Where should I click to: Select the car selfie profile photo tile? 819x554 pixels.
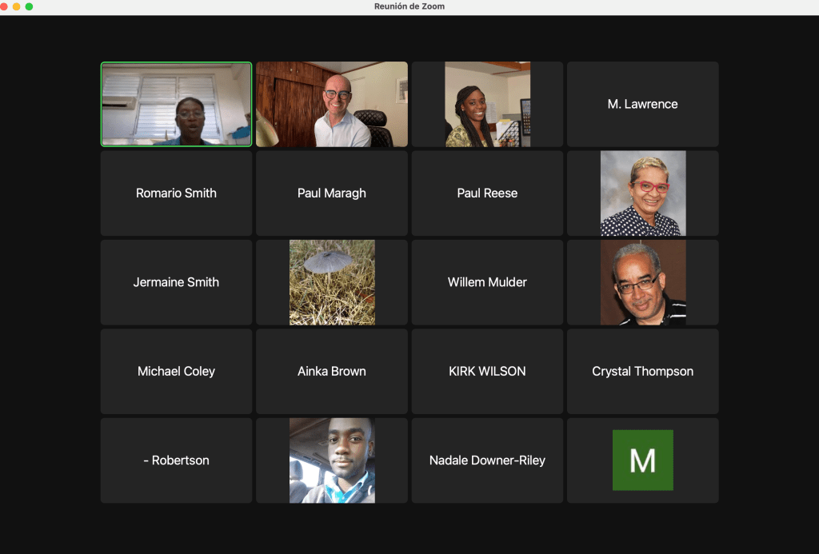(x=332, y=460)
